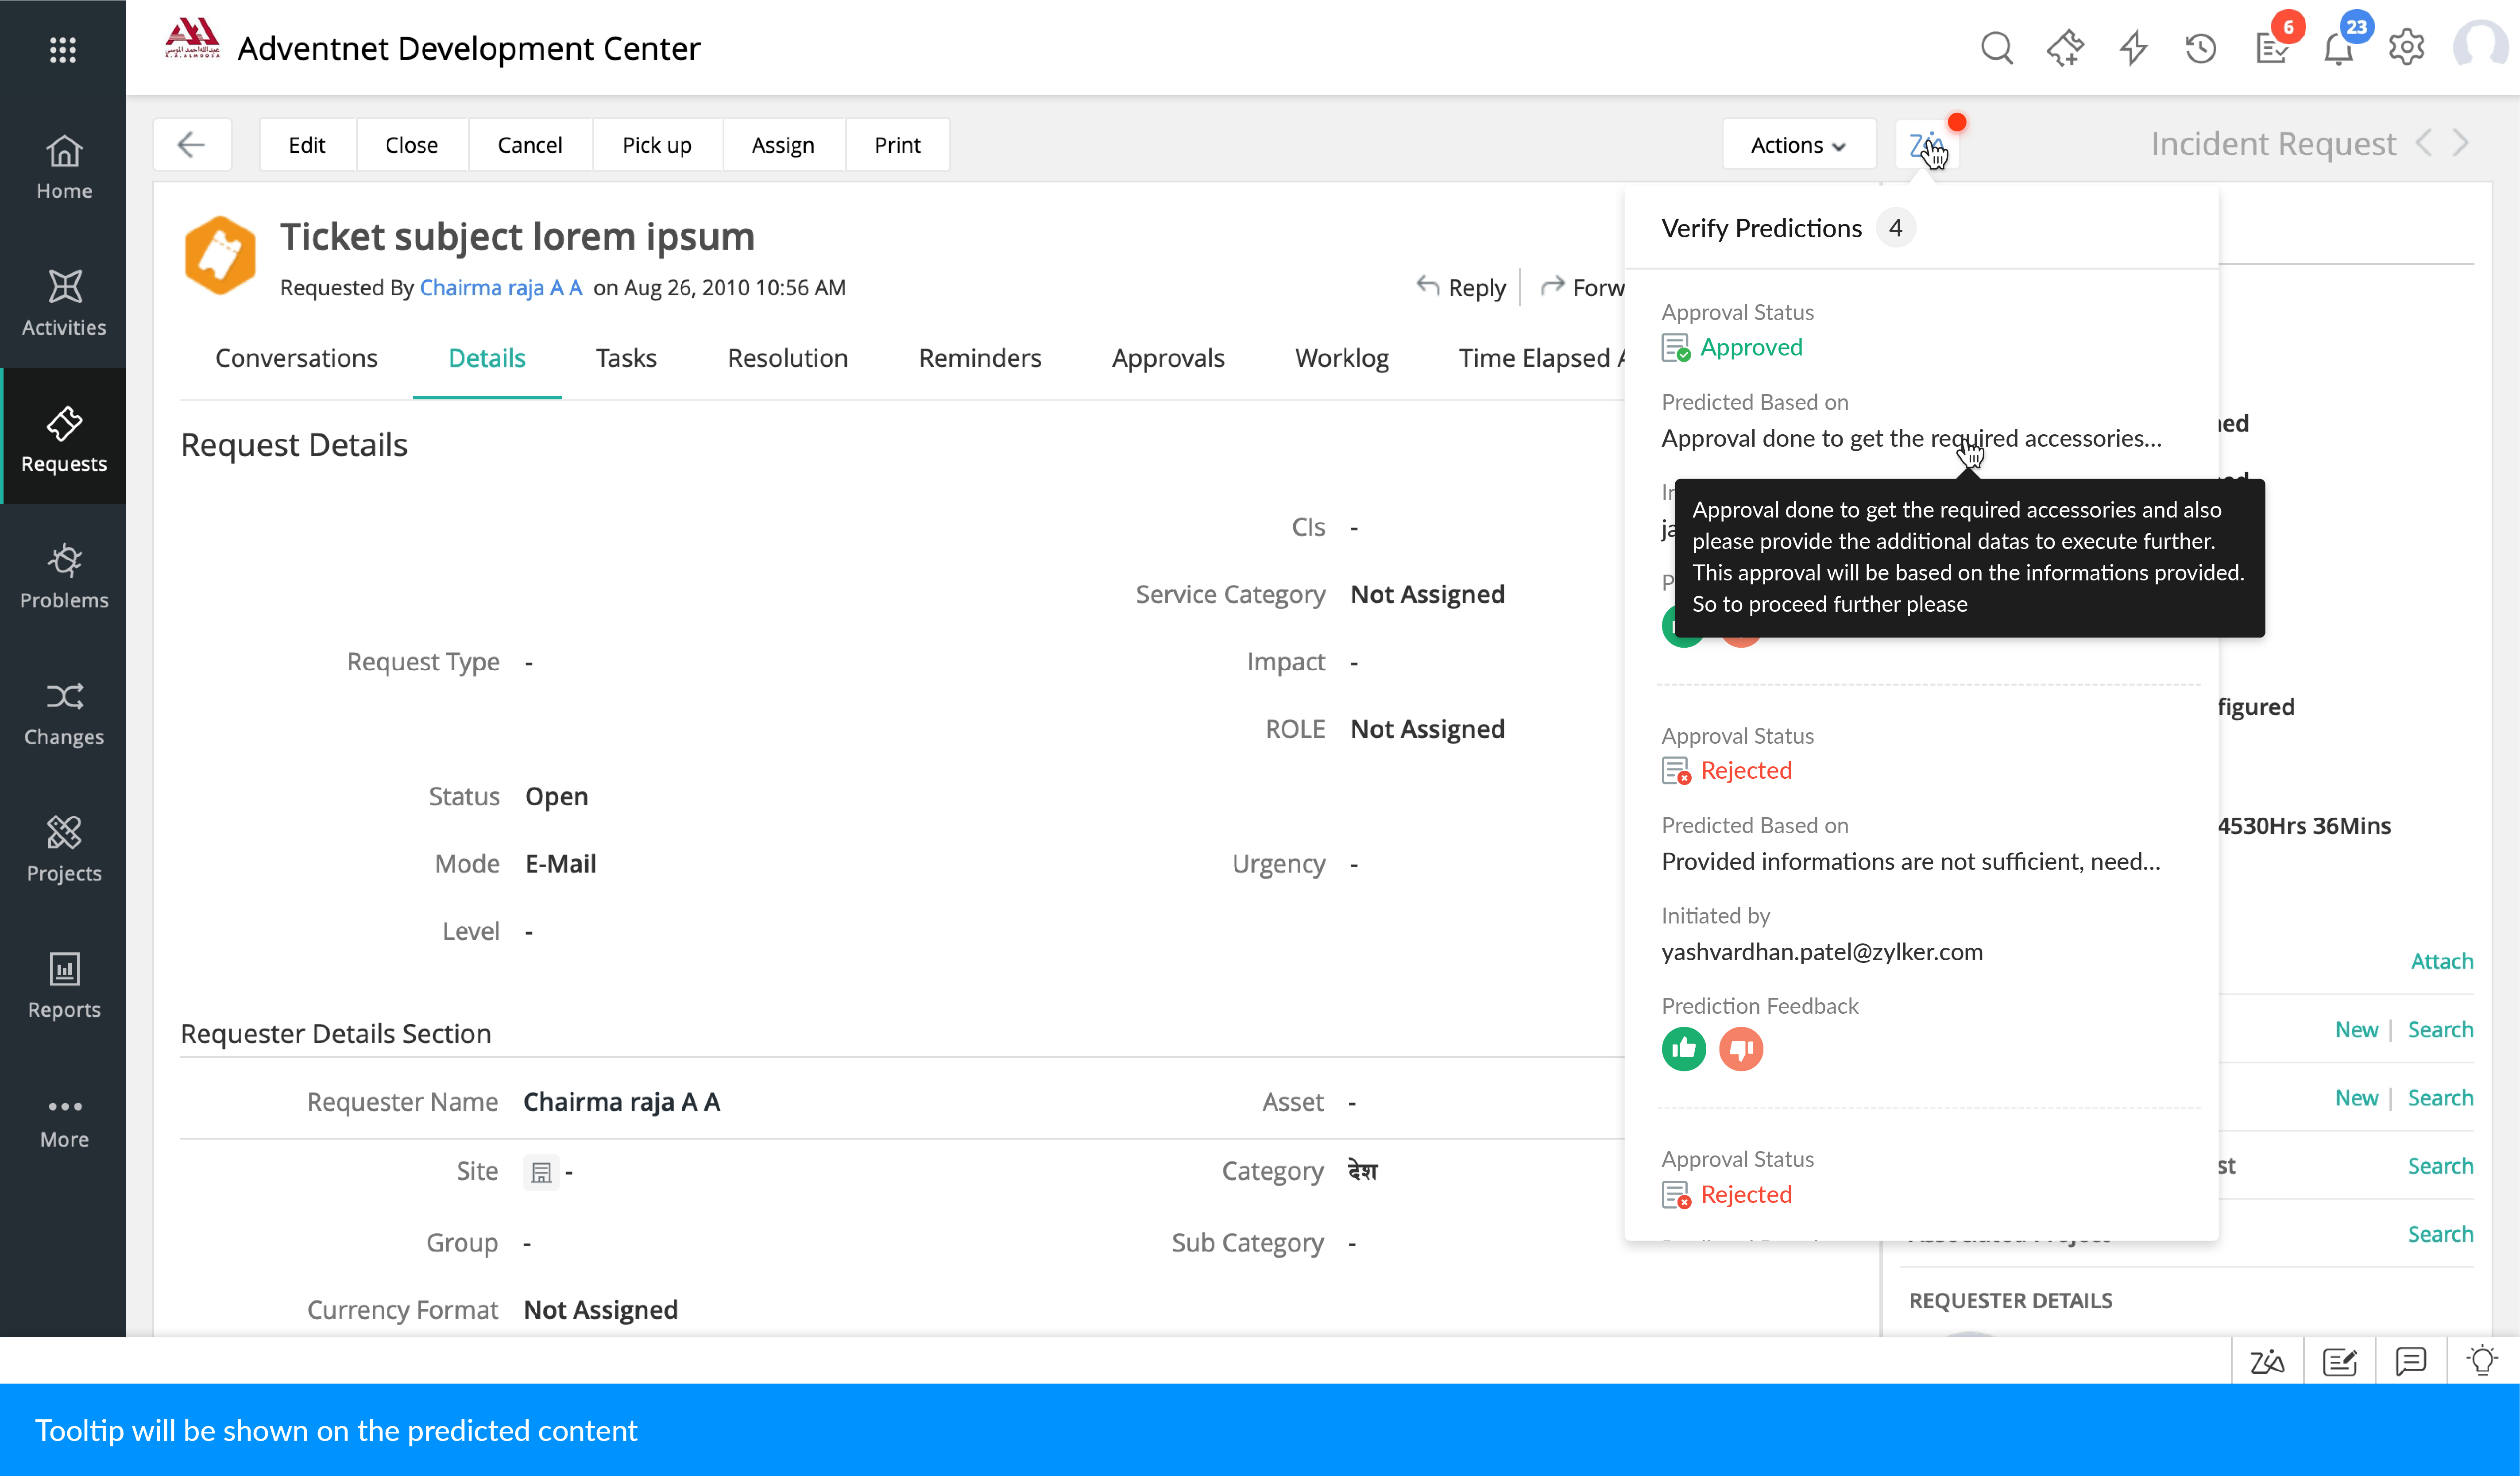Viewport: 2520px width, 1476px height.
Task: Open the Worklog tab
Action: coord(1342,358)
